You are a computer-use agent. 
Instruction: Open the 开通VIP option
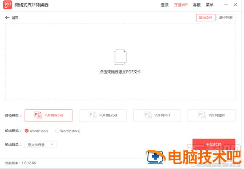181,5
